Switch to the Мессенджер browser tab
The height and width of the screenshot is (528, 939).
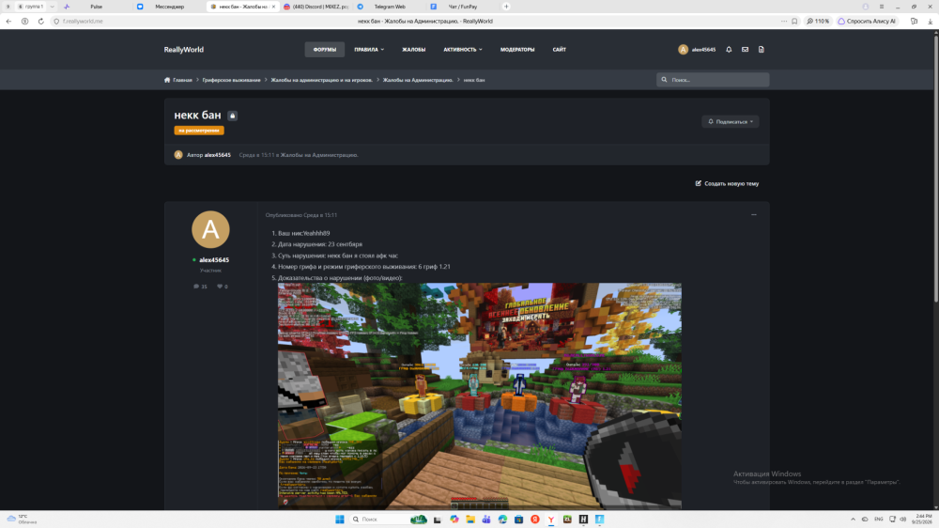click(x=169, y=7)
